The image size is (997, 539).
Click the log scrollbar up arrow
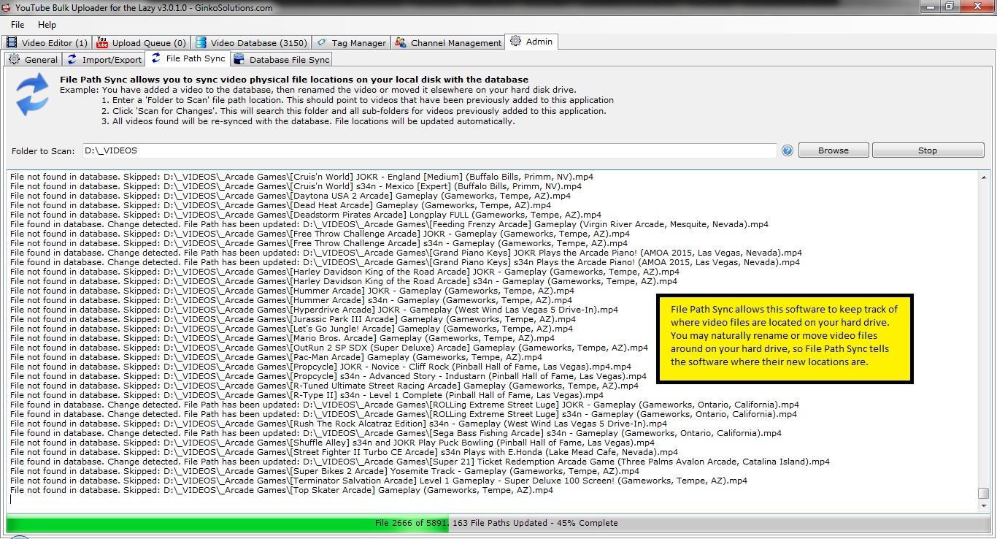[983, 177]
